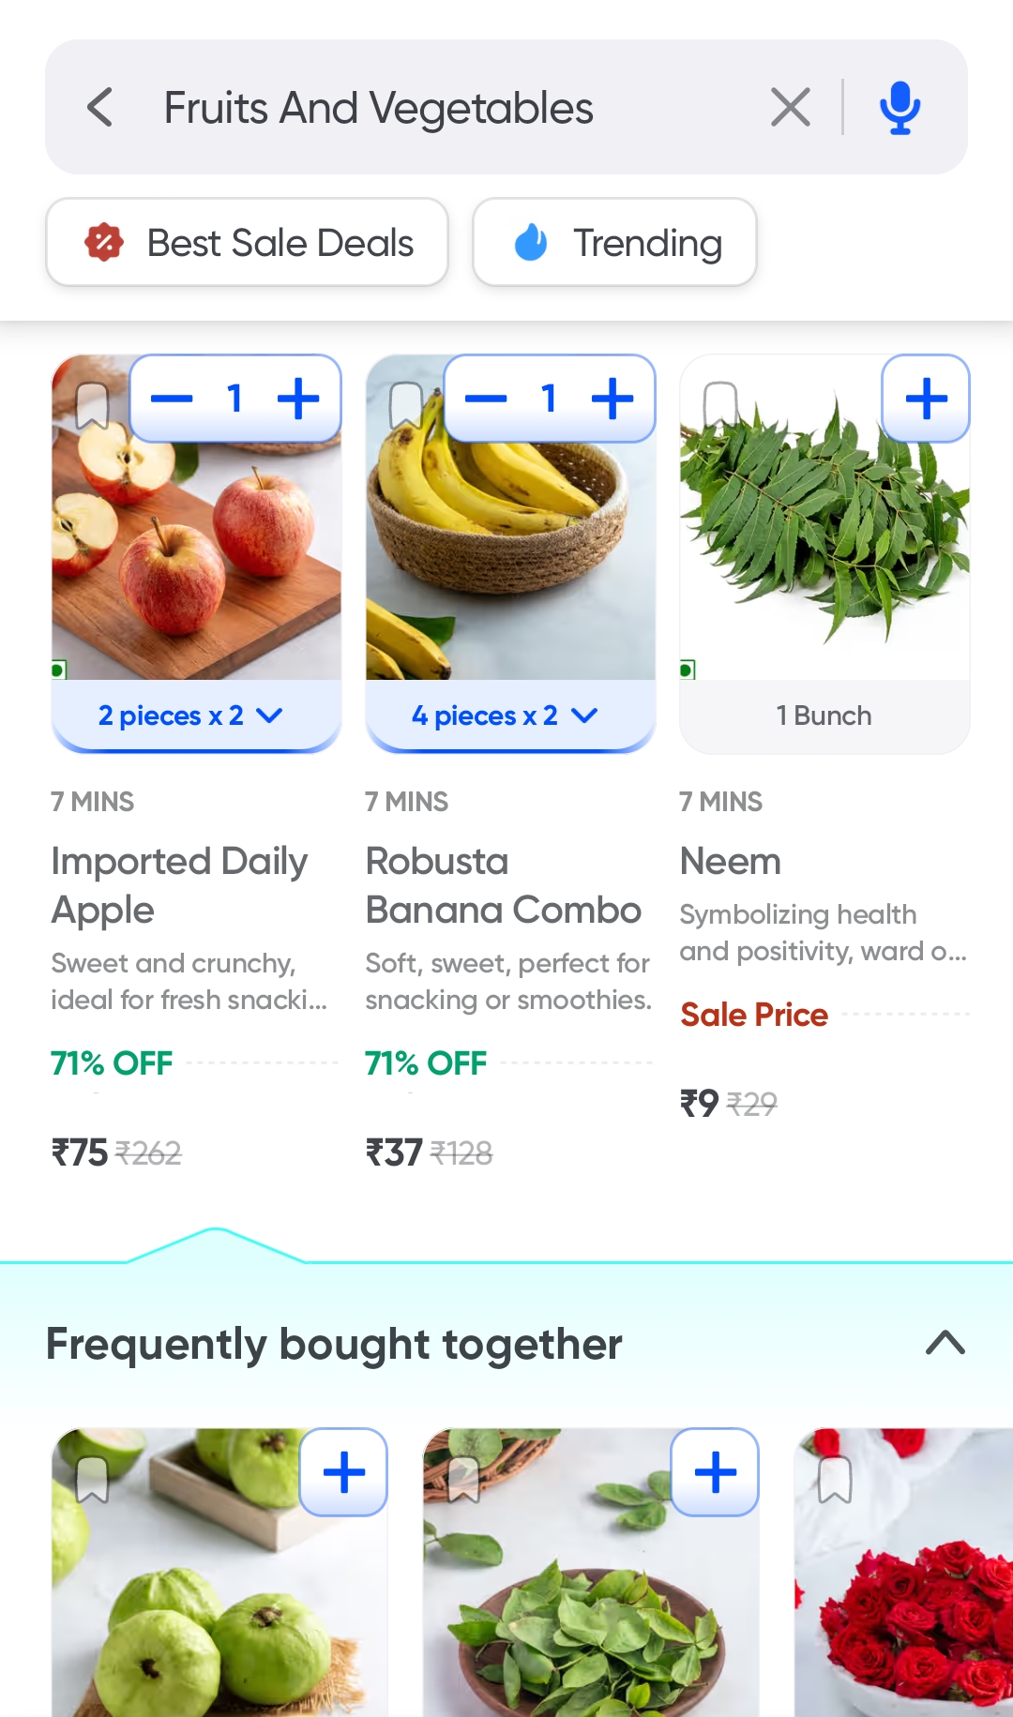Increase Robusta Banana Combo quantity
Viewport: 1013px width, 1717px height.
coord(612,399)
